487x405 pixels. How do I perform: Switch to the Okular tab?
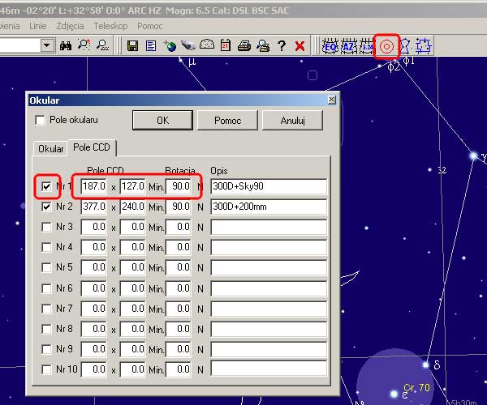coord(51,149)
